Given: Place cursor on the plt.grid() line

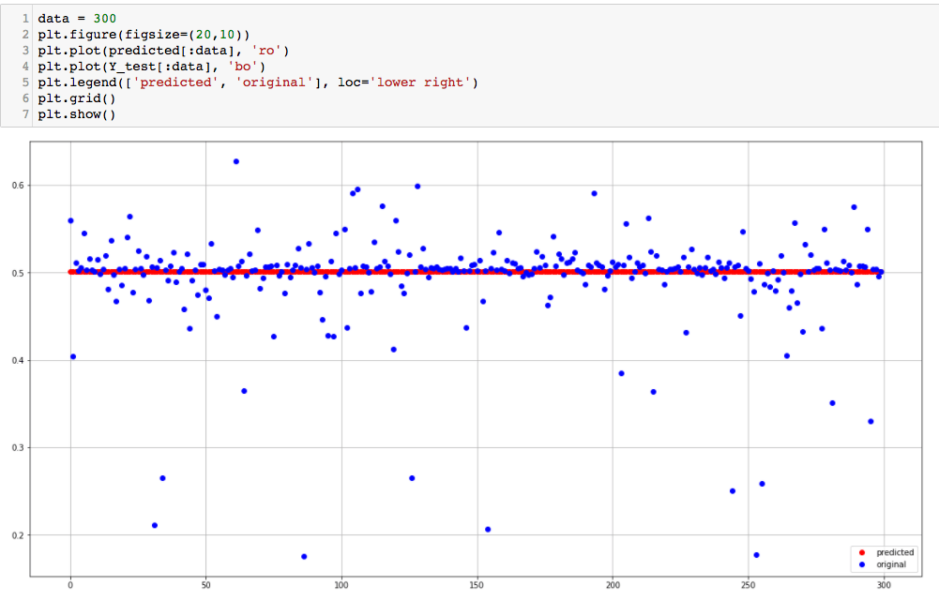Looking at the screenshot, I should (x=77, y=98).
